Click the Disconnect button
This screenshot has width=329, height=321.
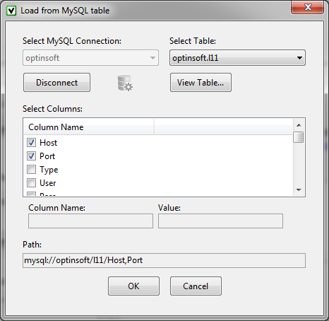(56, 83)
